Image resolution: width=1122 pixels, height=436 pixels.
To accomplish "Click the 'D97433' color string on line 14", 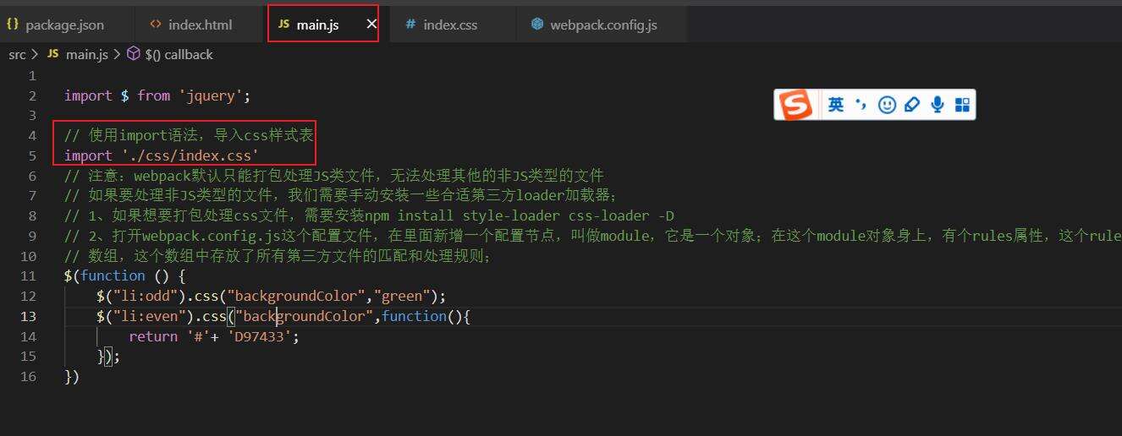I will [261, 336].
